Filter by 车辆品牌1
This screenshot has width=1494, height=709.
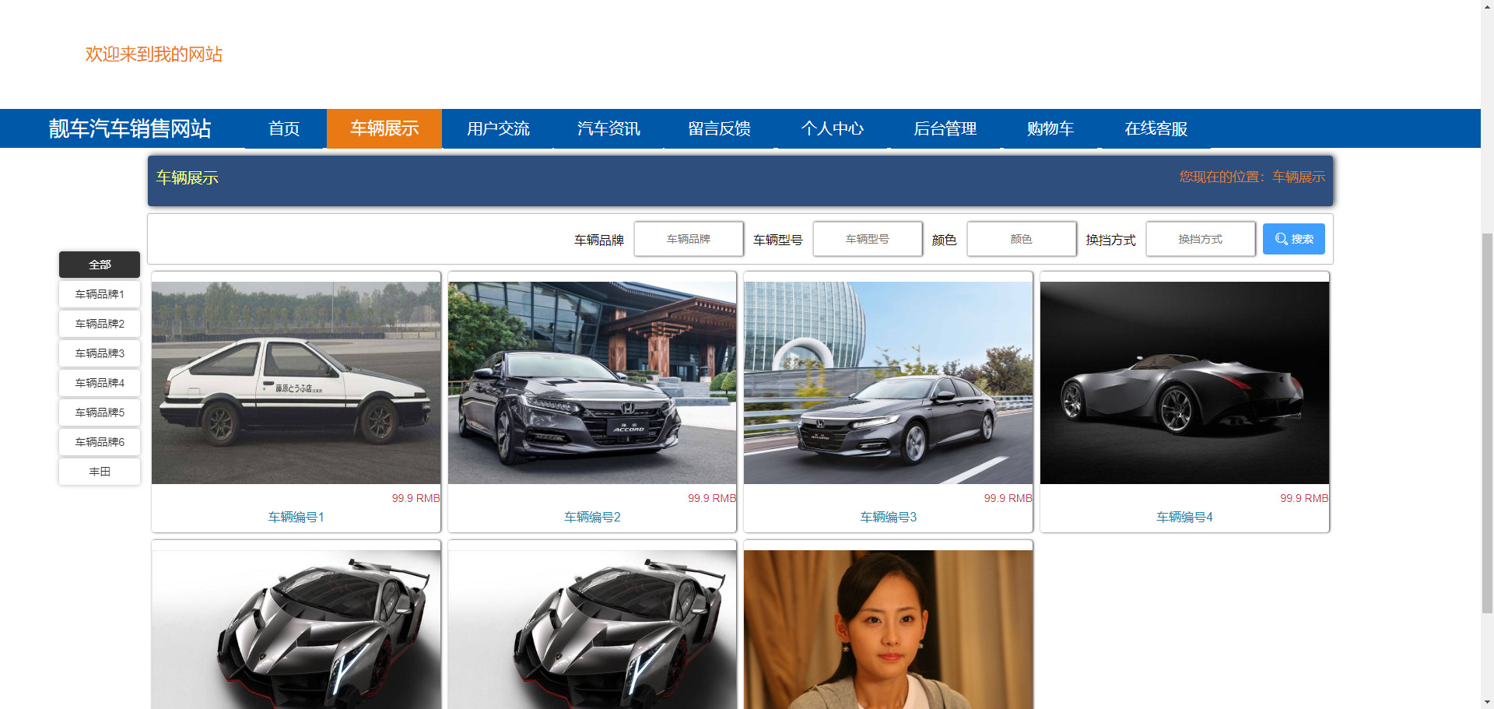coord(100,294)
